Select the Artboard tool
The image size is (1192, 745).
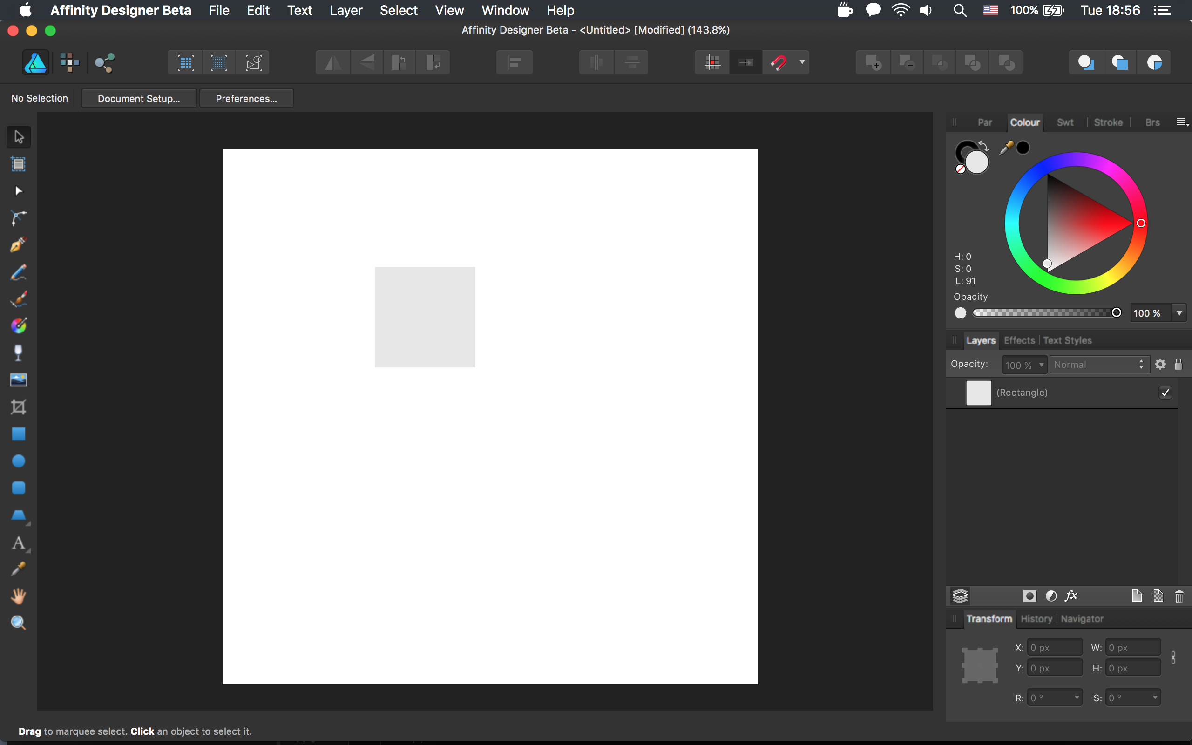(19, 164)
